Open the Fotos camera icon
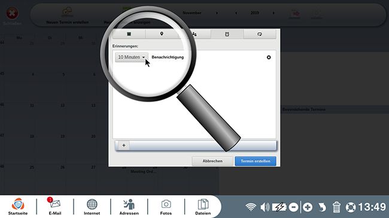The height and width of the screenshot is (218, 389). tap(166, 207)
